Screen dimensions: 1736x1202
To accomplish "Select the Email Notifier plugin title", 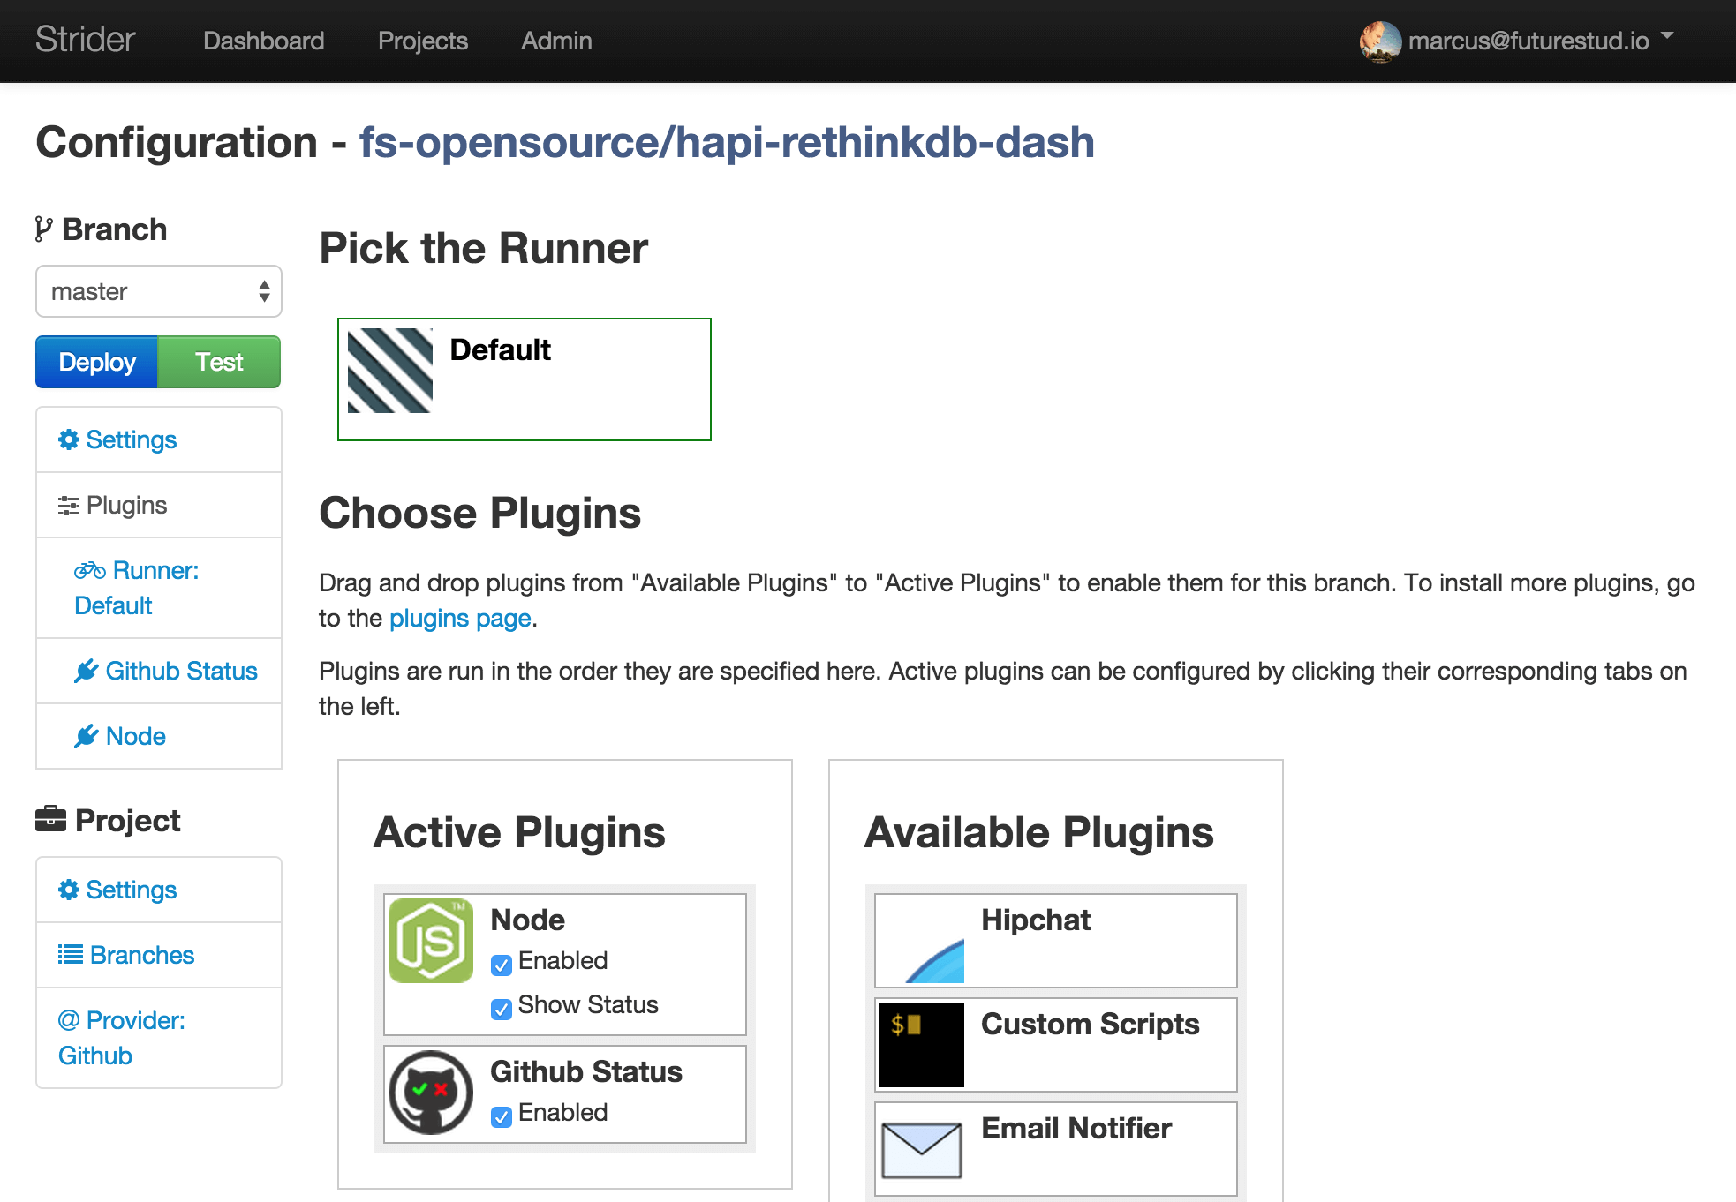I will coord(1076,1128).
